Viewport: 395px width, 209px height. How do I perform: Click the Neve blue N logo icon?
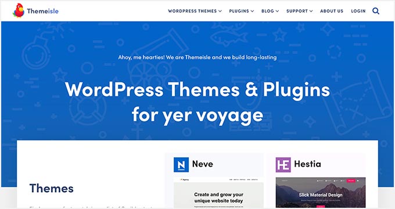(181, 165)
